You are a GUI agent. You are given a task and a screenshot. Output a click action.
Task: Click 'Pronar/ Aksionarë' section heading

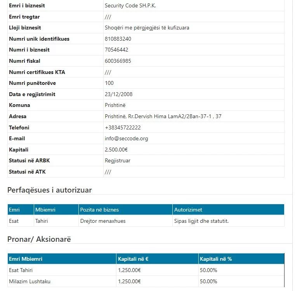pyautogui.click(x=39, y=239)
